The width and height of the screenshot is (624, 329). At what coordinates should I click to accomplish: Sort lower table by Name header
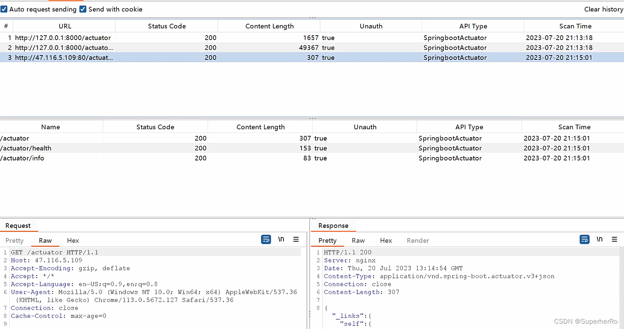[51, 127]
